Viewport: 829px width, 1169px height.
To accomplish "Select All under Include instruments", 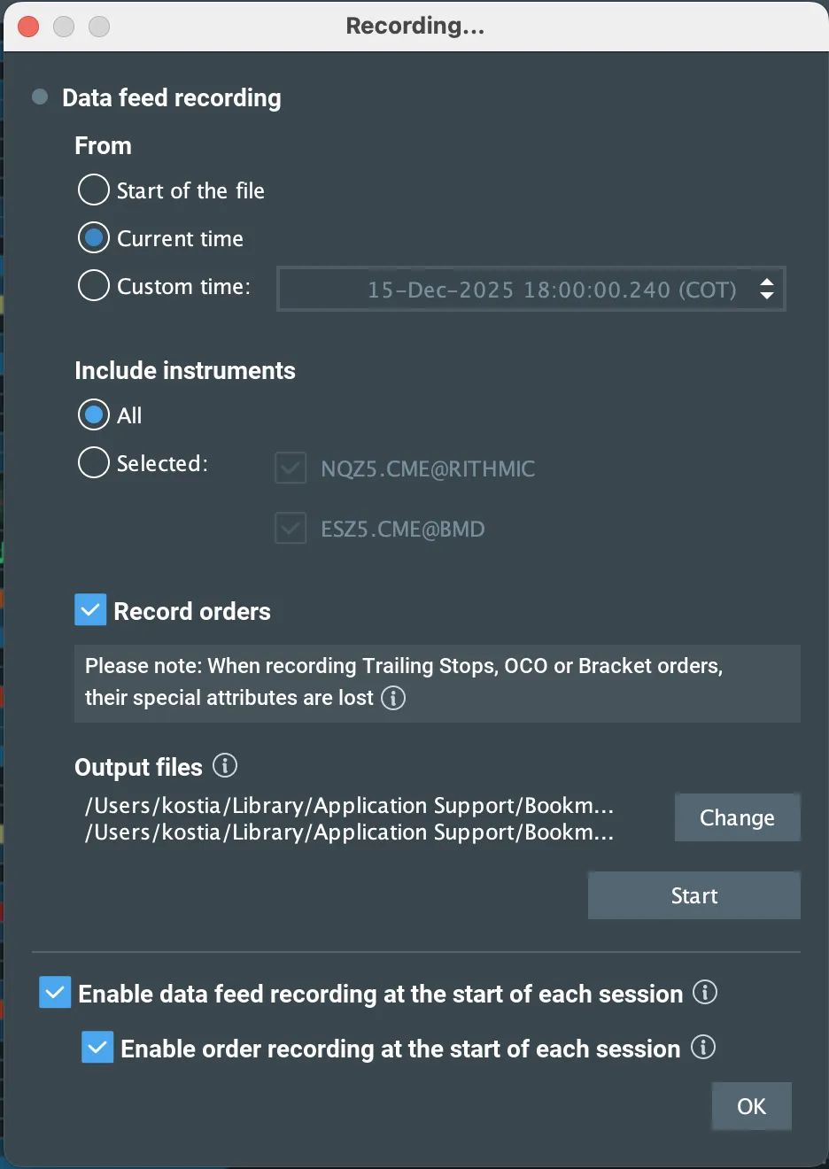I will point(93,414).
